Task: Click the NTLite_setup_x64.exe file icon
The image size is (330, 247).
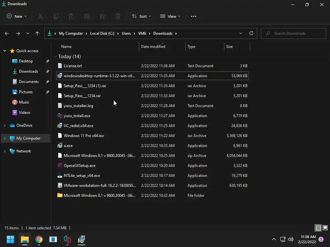Action: click(x=60, y=175)
